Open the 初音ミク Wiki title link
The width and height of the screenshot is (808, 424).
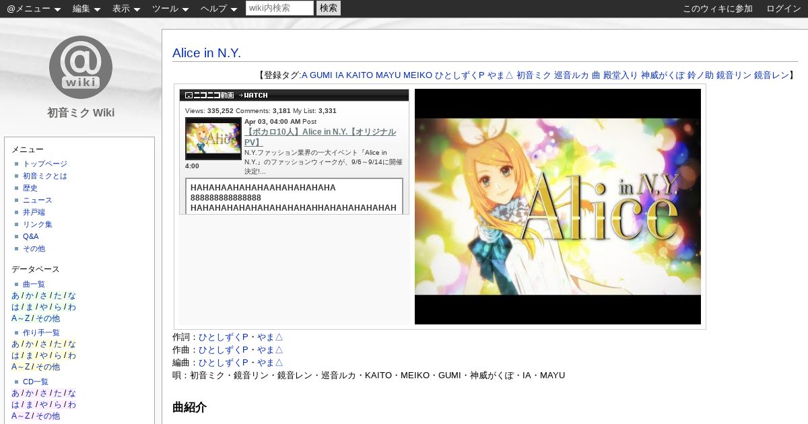pyautogui.click(x=81, y=112)
